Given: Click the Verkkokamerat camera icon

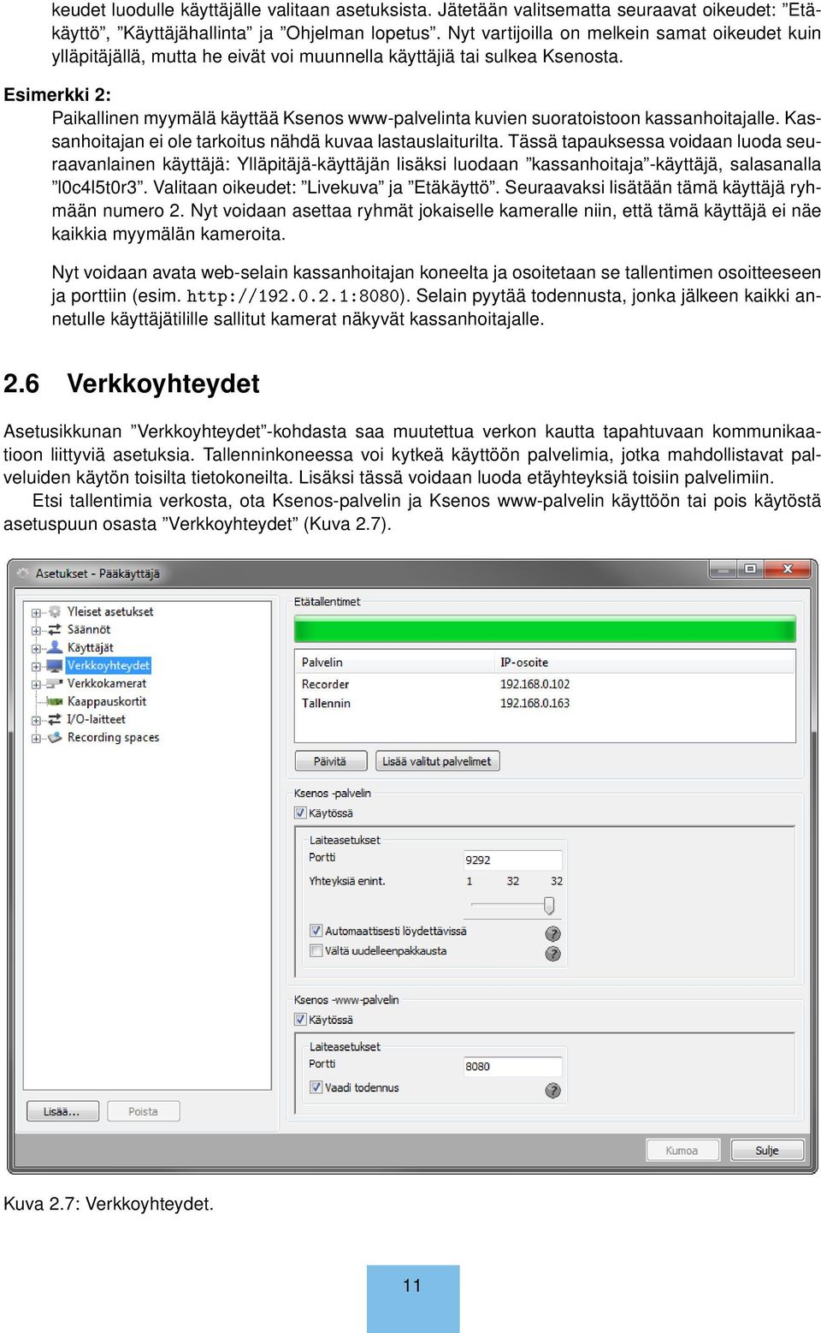Looking at the screenshot, I should (55, 683).
